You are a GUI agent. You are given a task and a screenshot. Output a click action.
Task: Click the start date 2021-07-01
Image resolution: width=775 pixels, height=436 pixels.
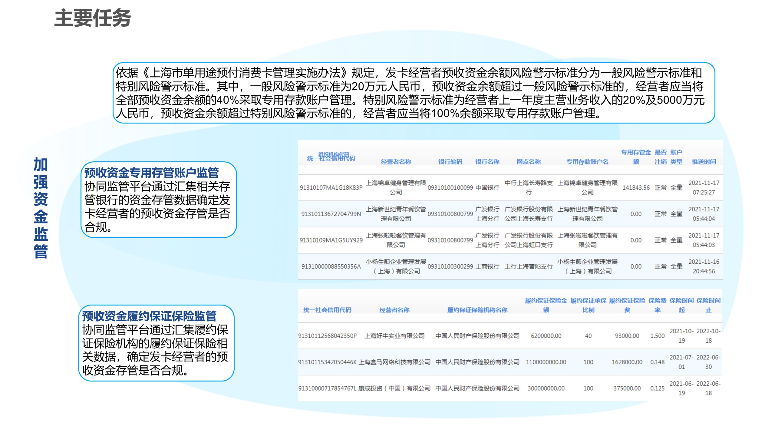(x=681, y=362)
